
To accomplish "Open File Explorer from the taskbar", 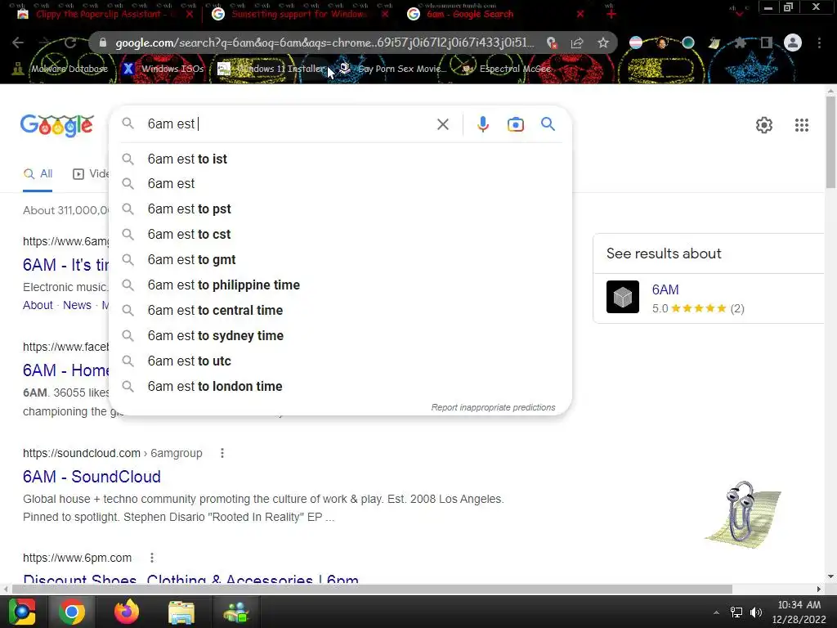I will [181, 612].
